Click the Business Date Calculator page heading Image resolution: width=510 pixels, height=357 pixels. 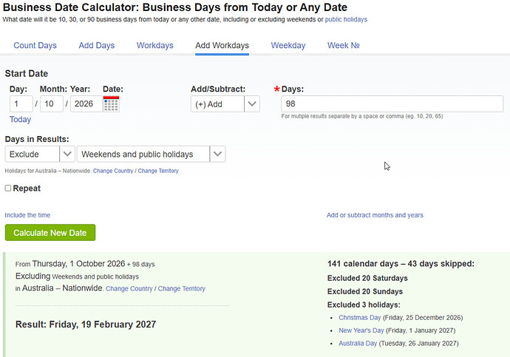pyautogui.click(x=175, y=7)
